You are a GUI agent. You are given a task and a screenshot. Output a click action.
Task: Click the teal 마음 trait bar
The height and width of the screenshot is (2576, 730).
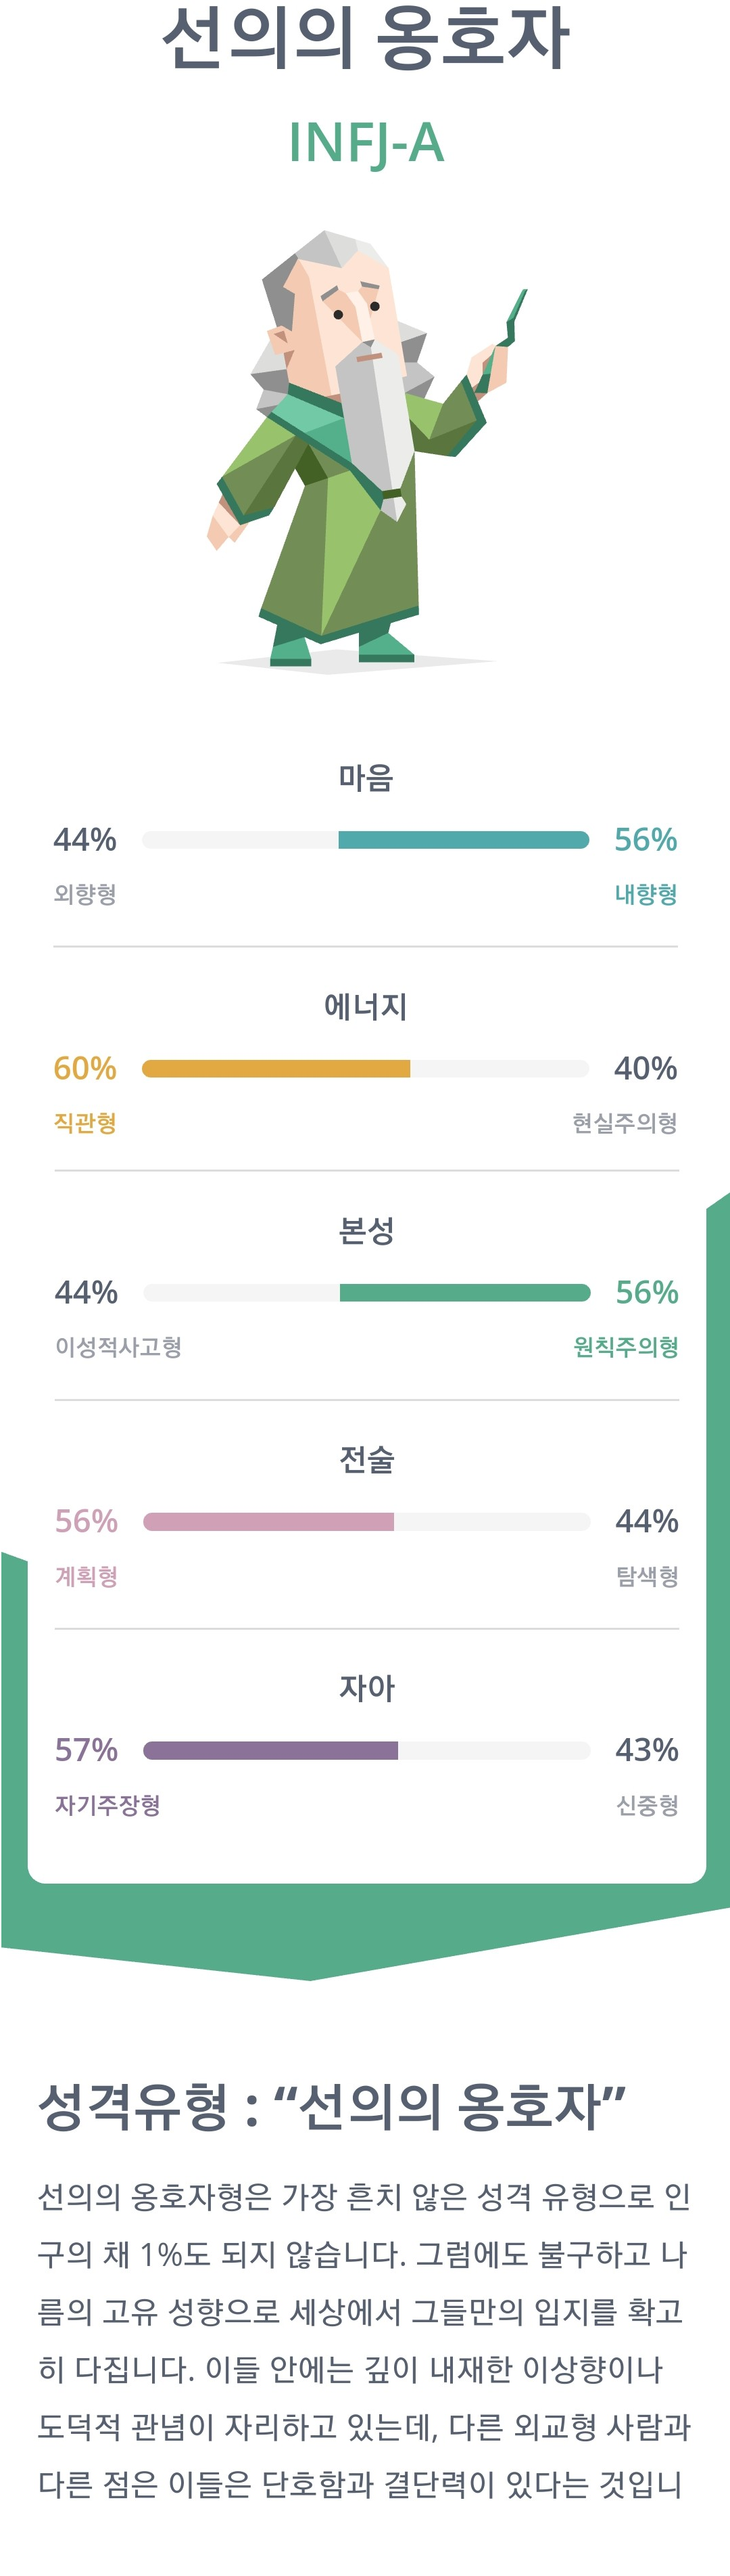coord(366,840)
